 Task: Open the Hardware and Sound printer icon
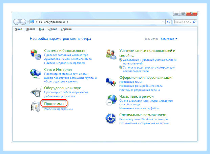(36, 92)
